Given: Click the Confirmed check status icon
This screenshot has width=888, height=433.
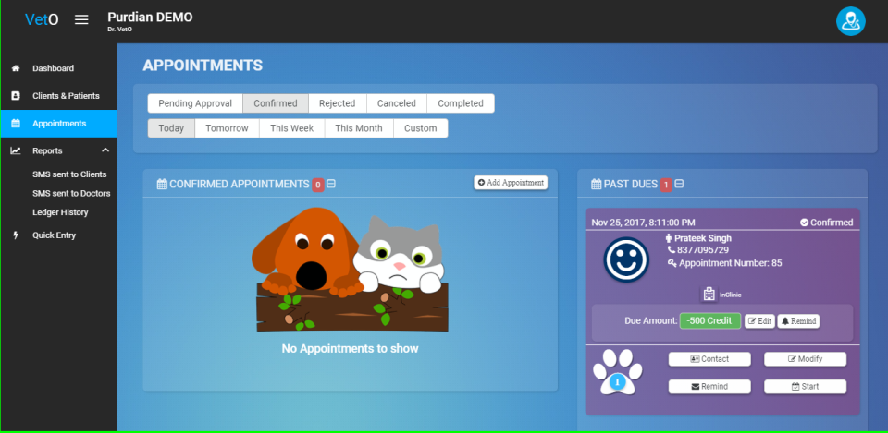Looking at the screenshot, I should point(804,223).
